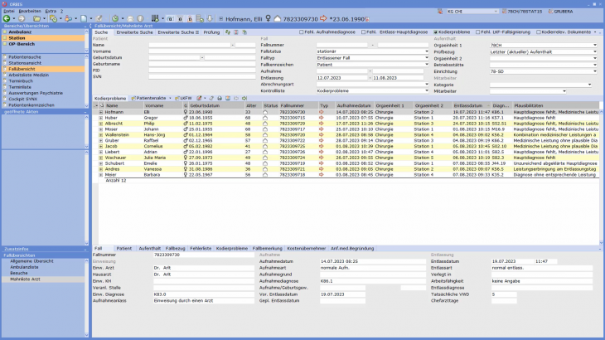Expand the row for patient Hofmann
The height and width of the screenshot is (340, 605).
[101, 112]
